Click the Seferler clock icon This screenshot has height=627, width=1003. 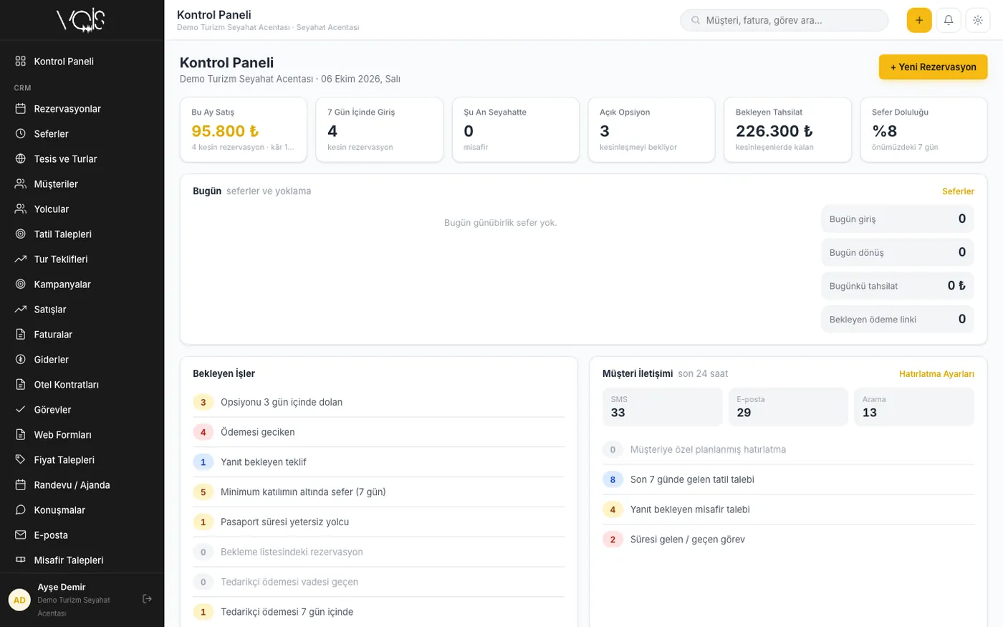tap(21, 134)
